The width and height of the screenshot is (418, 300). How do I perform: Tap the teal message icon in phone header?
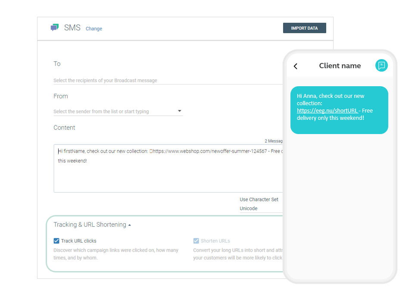(381, 66)
